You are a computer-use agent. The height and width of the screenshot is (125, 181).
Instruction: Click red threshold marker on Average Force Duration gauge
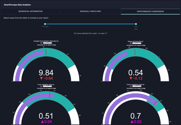pos(46,52)
